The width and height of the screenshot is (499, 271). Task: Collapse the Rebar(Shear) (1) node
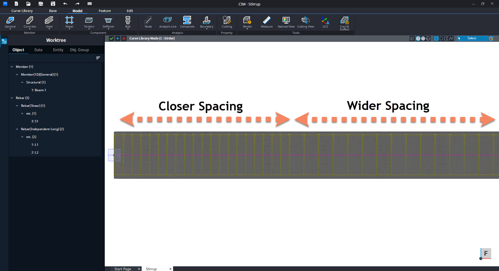click(17, 106)
